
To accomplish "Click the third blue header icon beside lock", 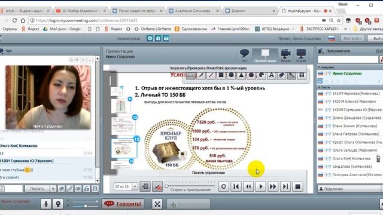I will [x=166, y=38].
